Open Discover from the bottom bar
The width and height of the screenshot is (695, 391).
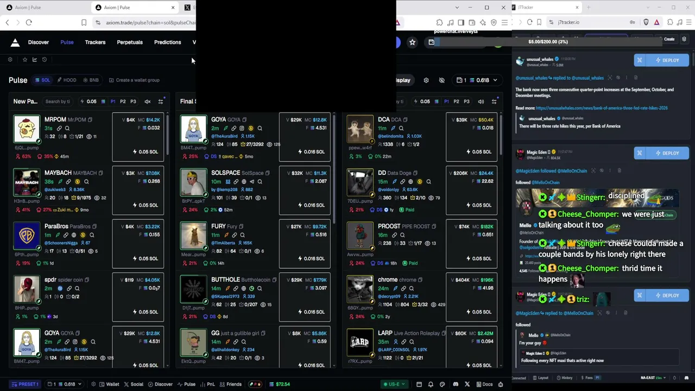tap(160, 384)
